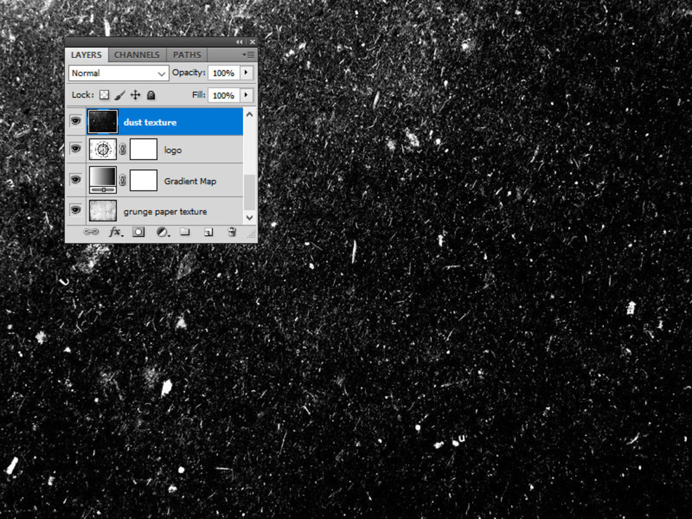Add a layer mask
692x519 pixels.
pyautogui.click(x=138, y=232)
